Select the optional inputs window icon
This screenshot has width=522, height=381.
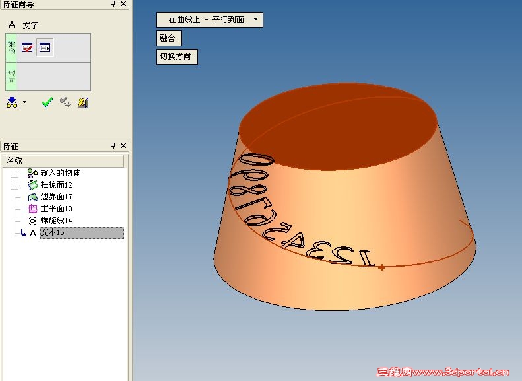(x=45, y=48)
